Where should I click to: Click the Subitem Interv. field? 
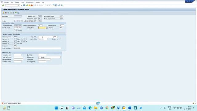coord(62,26)
